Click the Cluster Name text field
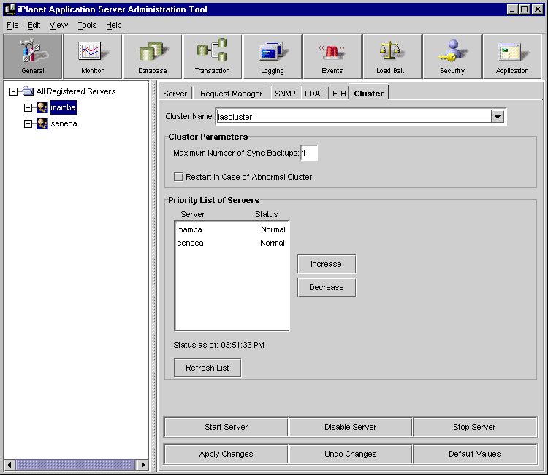This screenshot has width=548, height=475. pos(354,117)
